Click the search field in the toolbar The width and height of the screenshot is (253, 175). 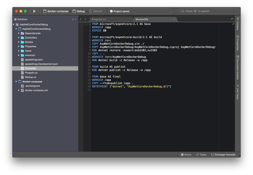[209, 11]
